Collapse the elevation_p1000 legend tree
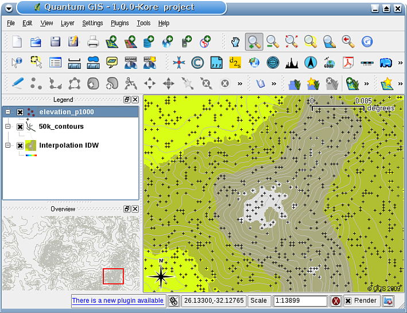Screen dimensions: 407x313 [x=8, y=112]
